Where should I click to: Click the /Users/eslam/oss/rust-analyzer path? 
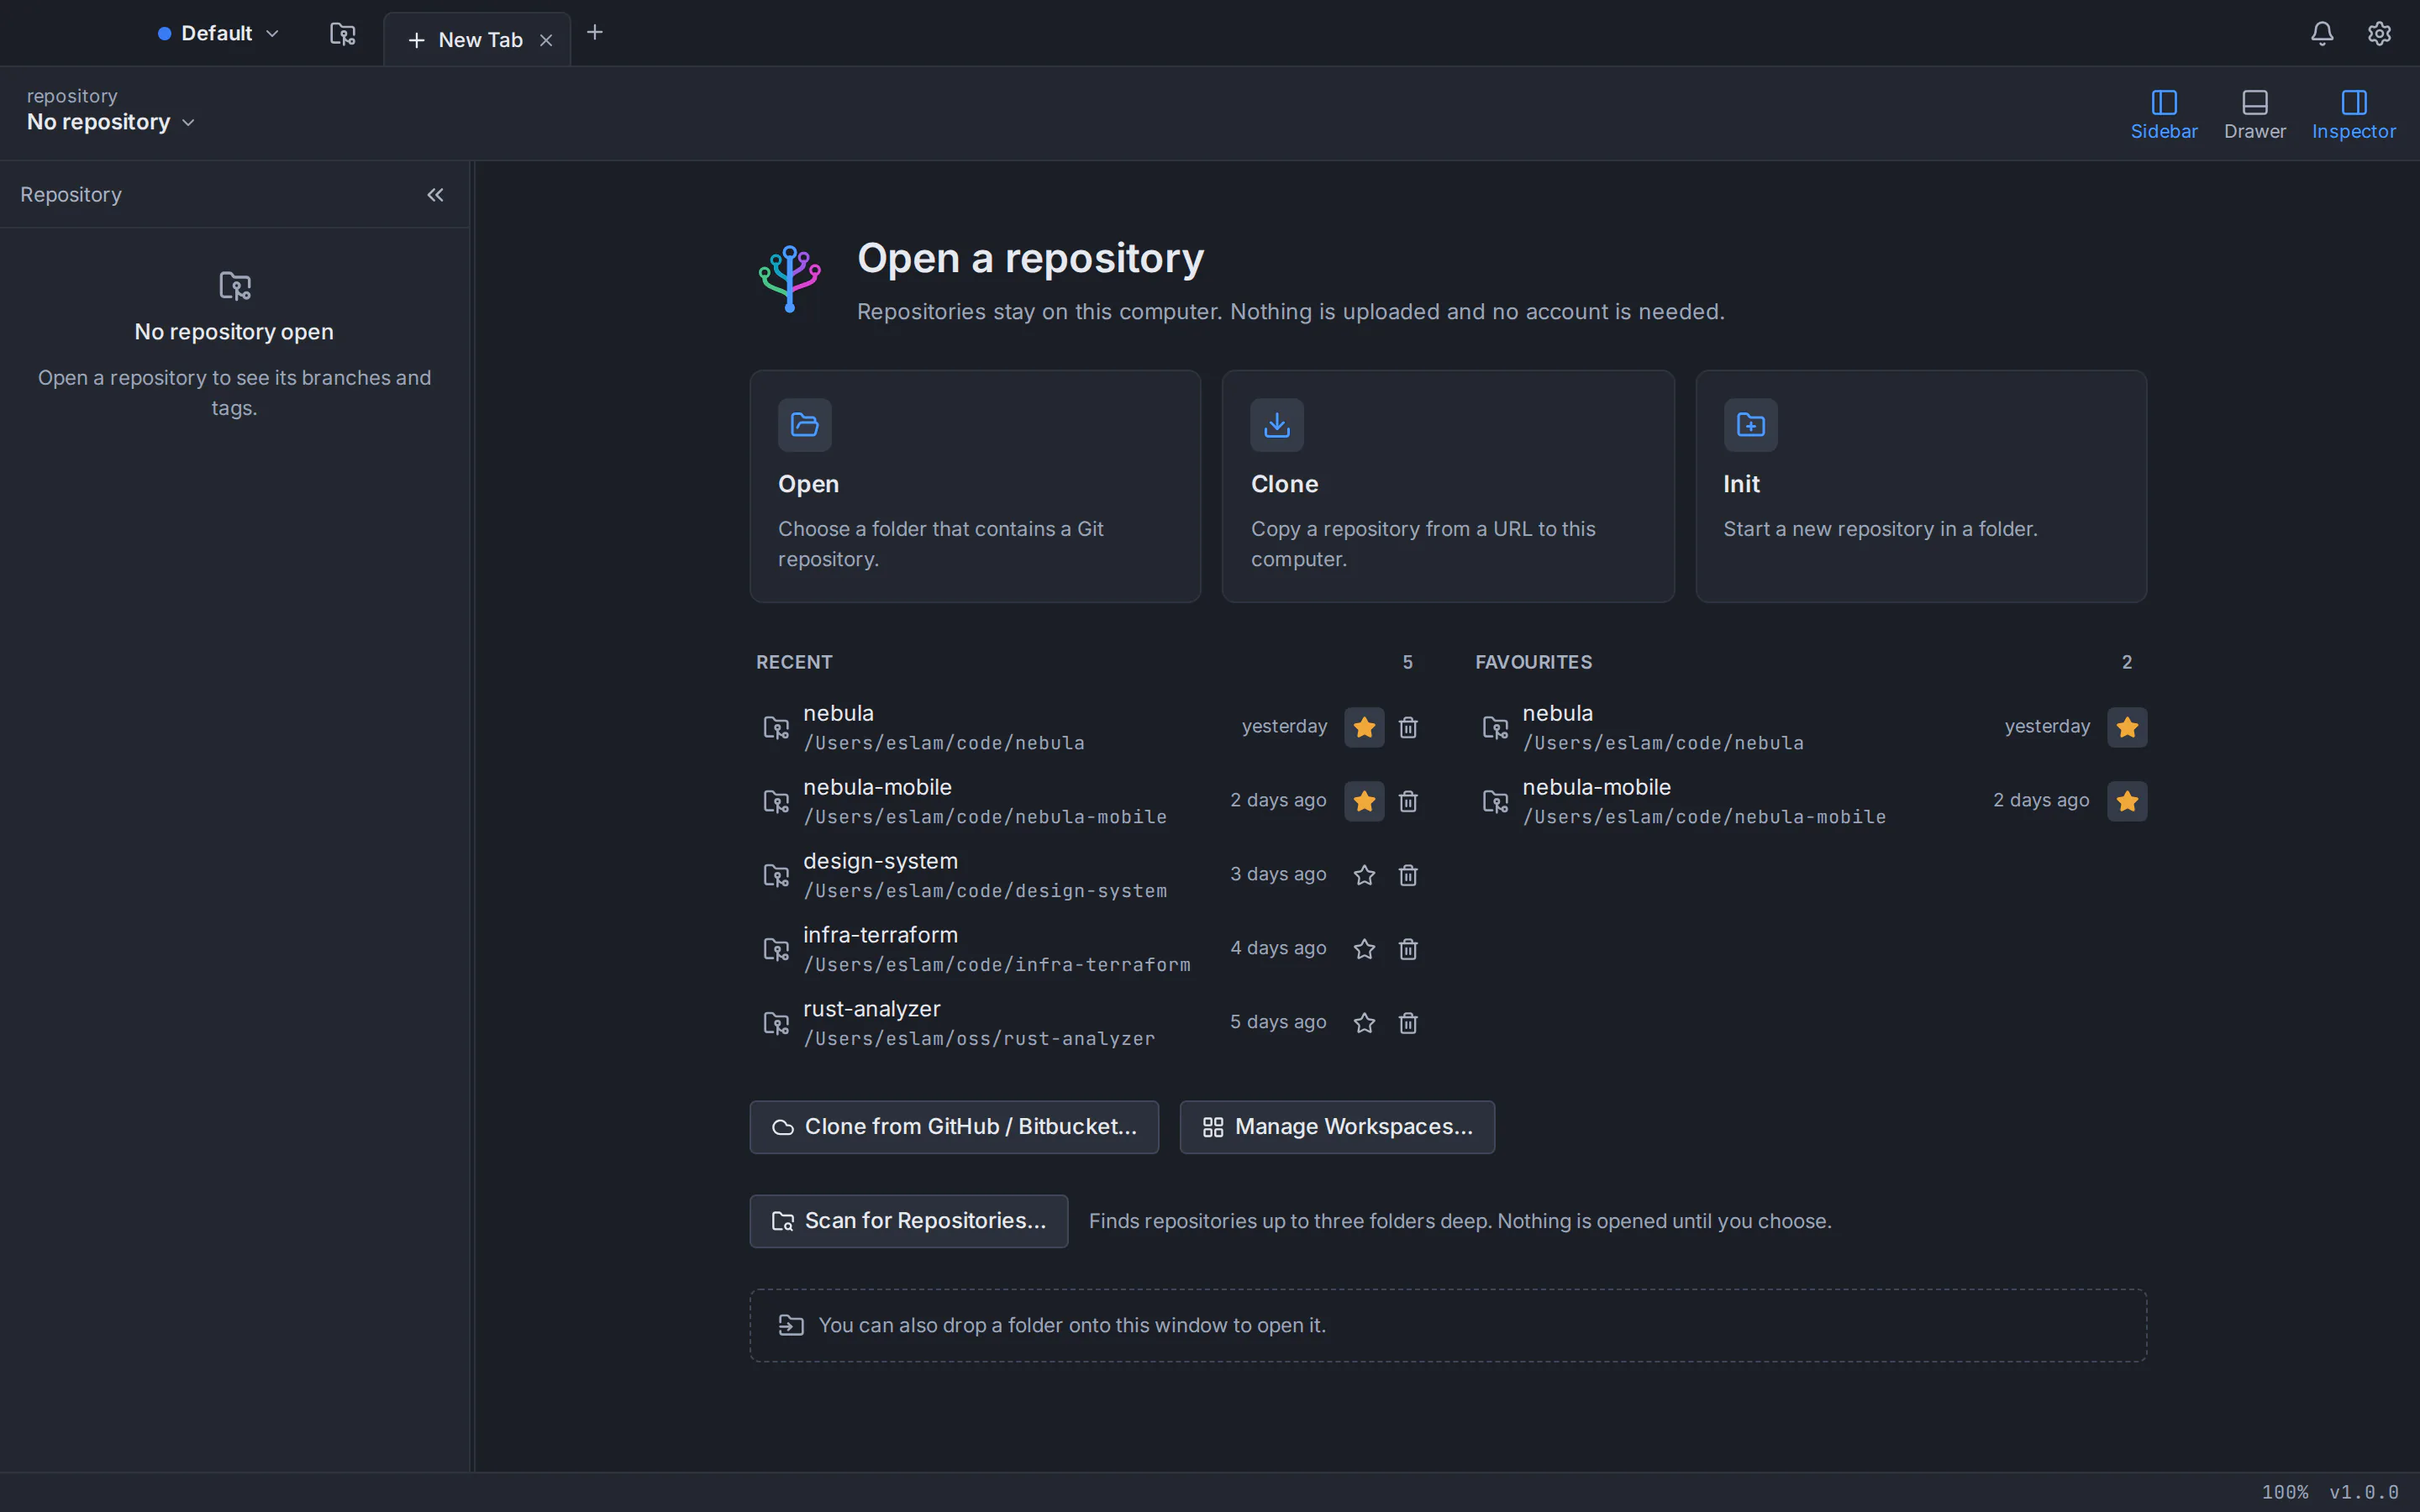coord(979,1039)
